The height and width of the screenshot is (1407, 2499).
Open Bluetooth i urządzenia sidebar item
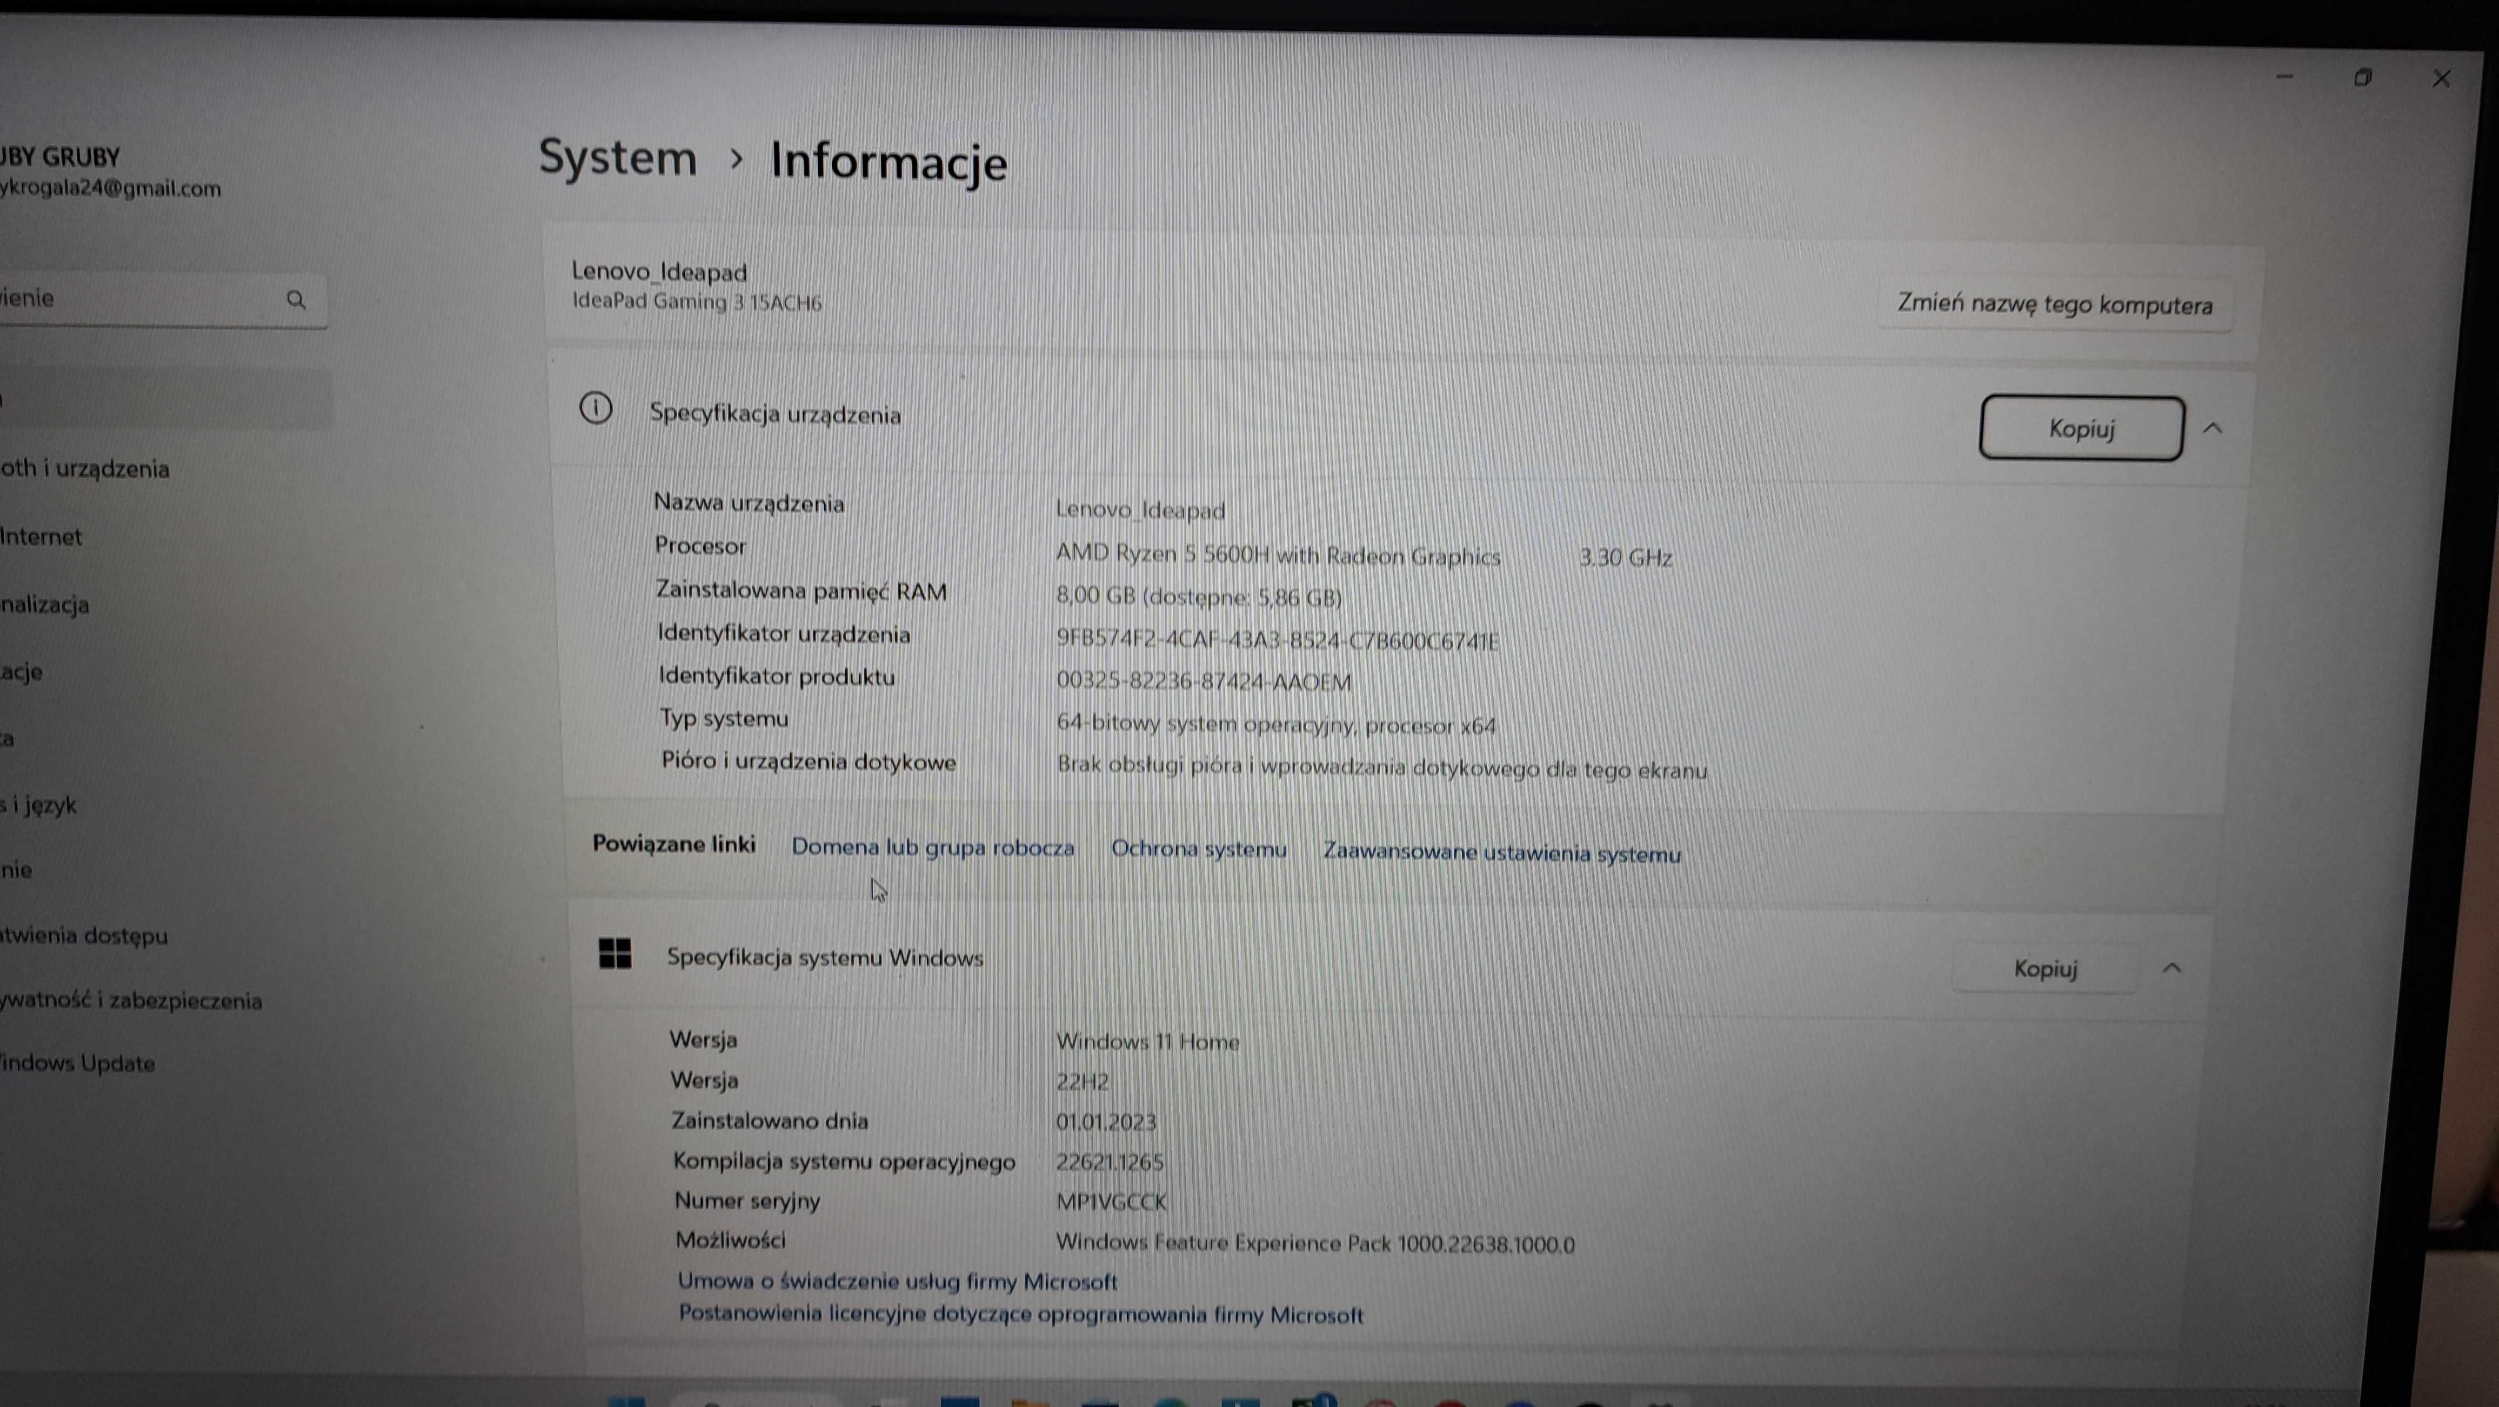coord(85,468)
